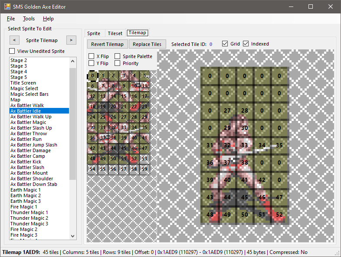The height and width of the screenshot is (257, 341).
Task: Select Fire Magic 1 entry
Action: pyautogui.click(x=39, y=207)
